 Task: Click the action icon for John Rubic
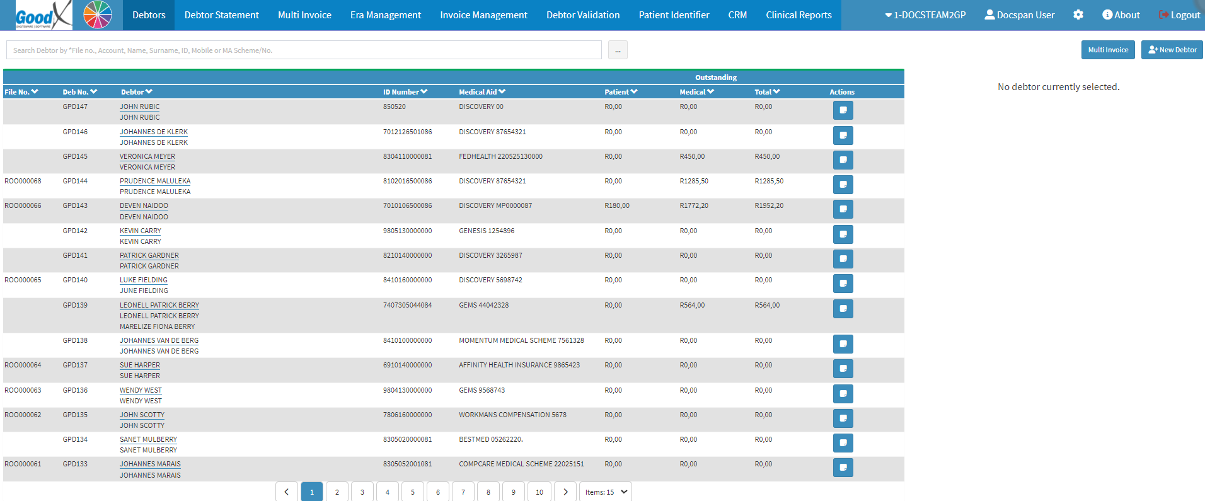click(x=843, y=110)
